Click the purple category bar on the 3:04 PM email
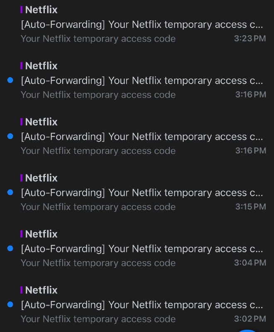The width and height of the screenshot is (274, 332). (22, 234)
